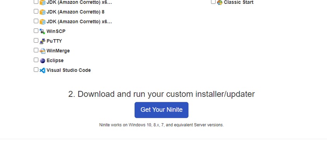Select the WinMerge checkbox

36,50
